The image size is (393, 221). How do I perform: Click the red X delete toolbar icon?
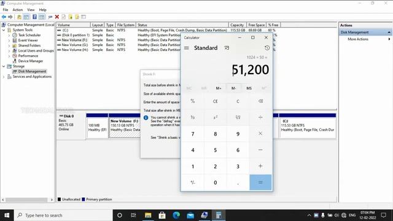(x=57, y=17)
